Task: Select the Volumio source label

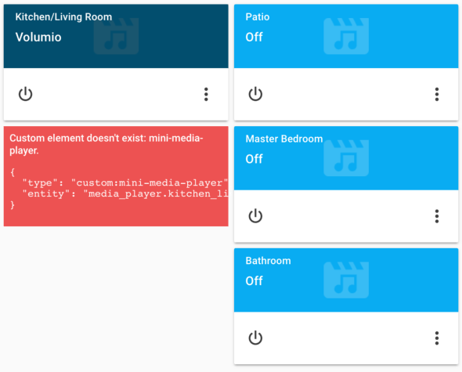Action: [x=38, y=37]
